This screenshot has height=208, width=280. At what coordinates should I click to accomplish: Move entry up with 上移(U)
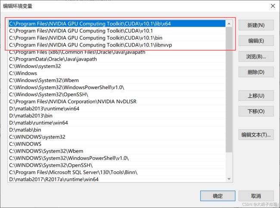point(256,96)
